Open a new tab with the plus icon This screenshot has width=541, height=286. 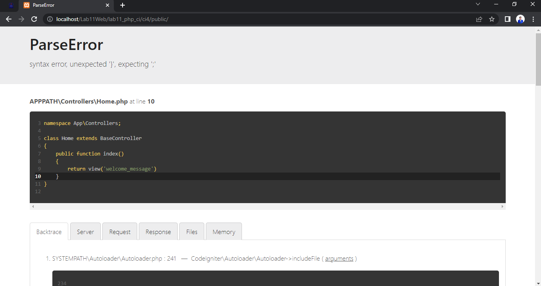(x=122, y=6)
